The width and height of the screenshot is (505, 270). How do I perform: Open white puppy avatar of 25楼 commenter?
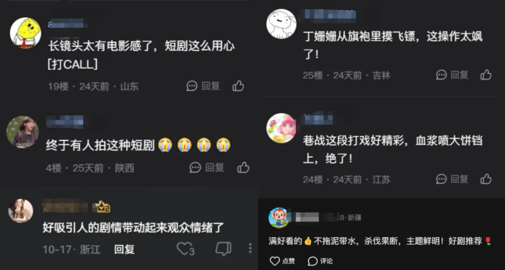[x=281, y=24]
